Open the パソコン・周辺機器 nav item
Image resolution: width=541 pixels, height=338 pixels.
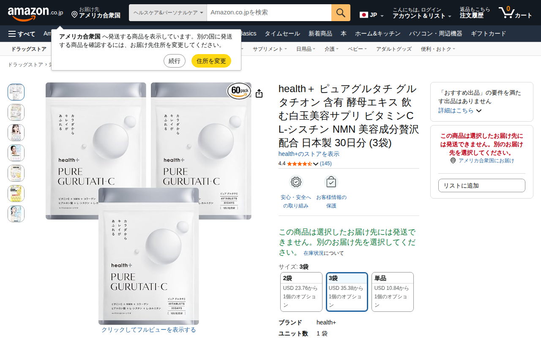[x=436, y=34]
